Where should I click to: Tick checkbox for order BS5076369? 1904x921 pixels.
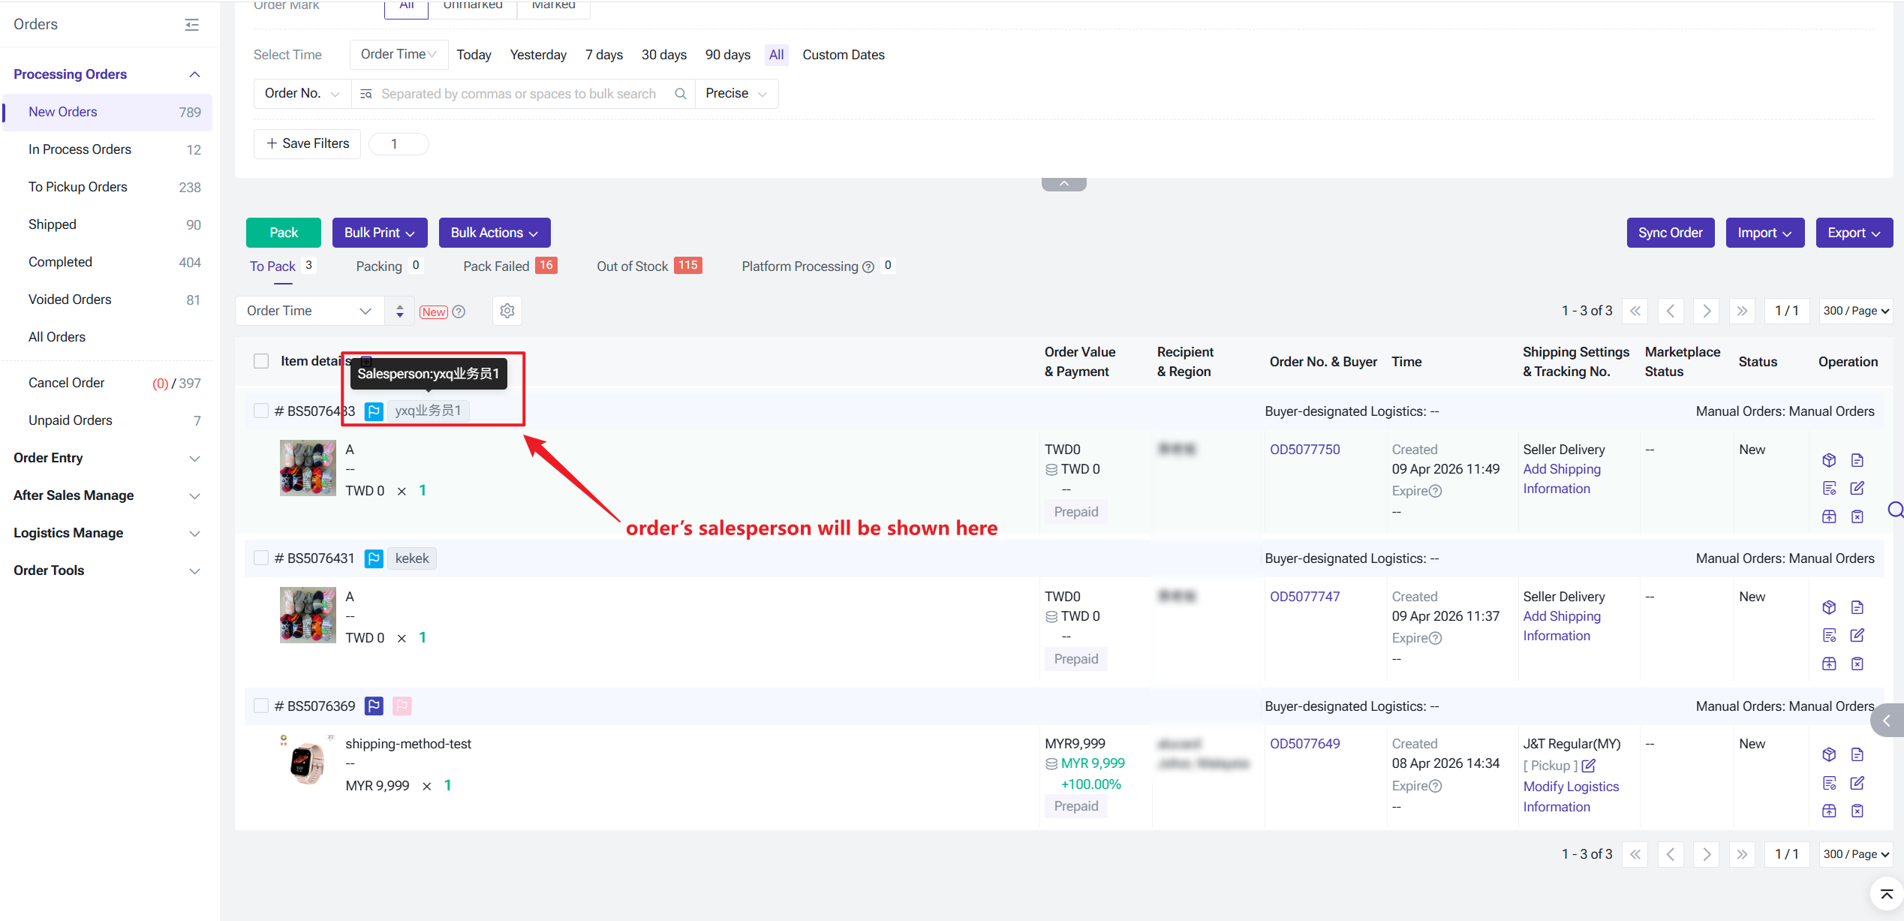click(261, 706)
